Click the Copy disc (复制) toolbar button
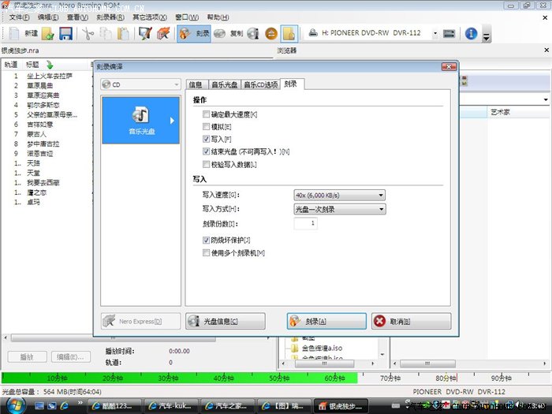Screen dimensions: 552x414 (228, 34)
